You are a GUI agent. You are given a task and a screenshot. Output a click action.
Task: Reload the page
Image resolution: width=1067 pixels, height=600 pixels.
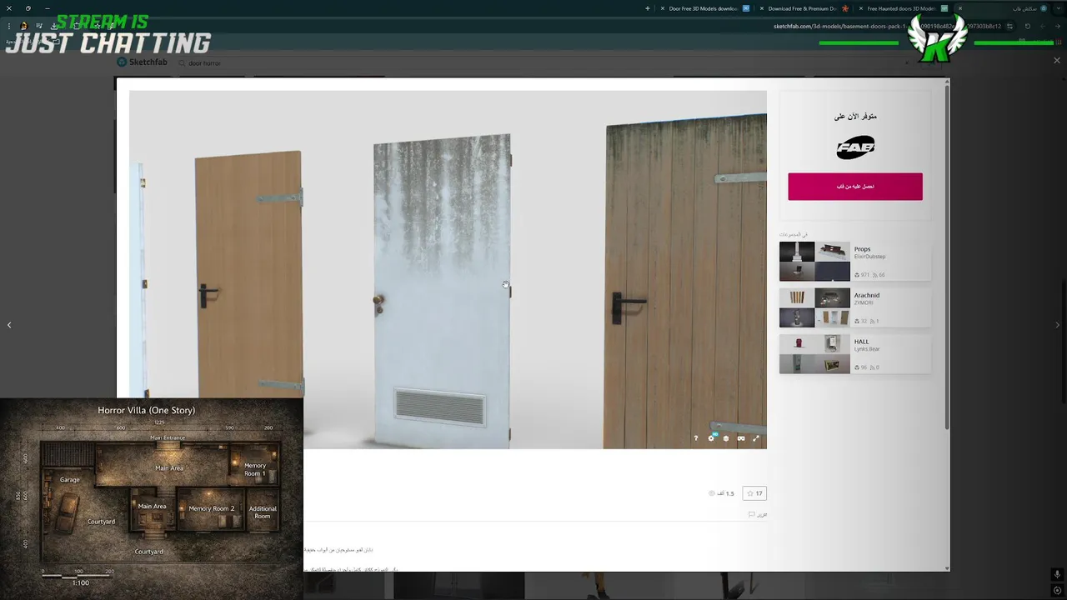pyautogui.click(x=1028, y=26)
